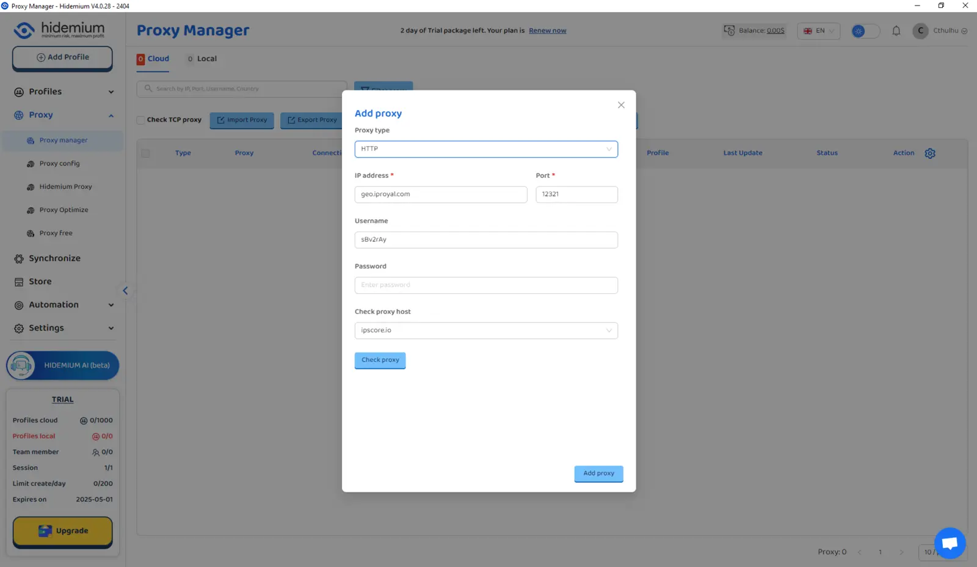Restore the application window
Viewport: 977px width, 567px height.
tap(941, 5)
